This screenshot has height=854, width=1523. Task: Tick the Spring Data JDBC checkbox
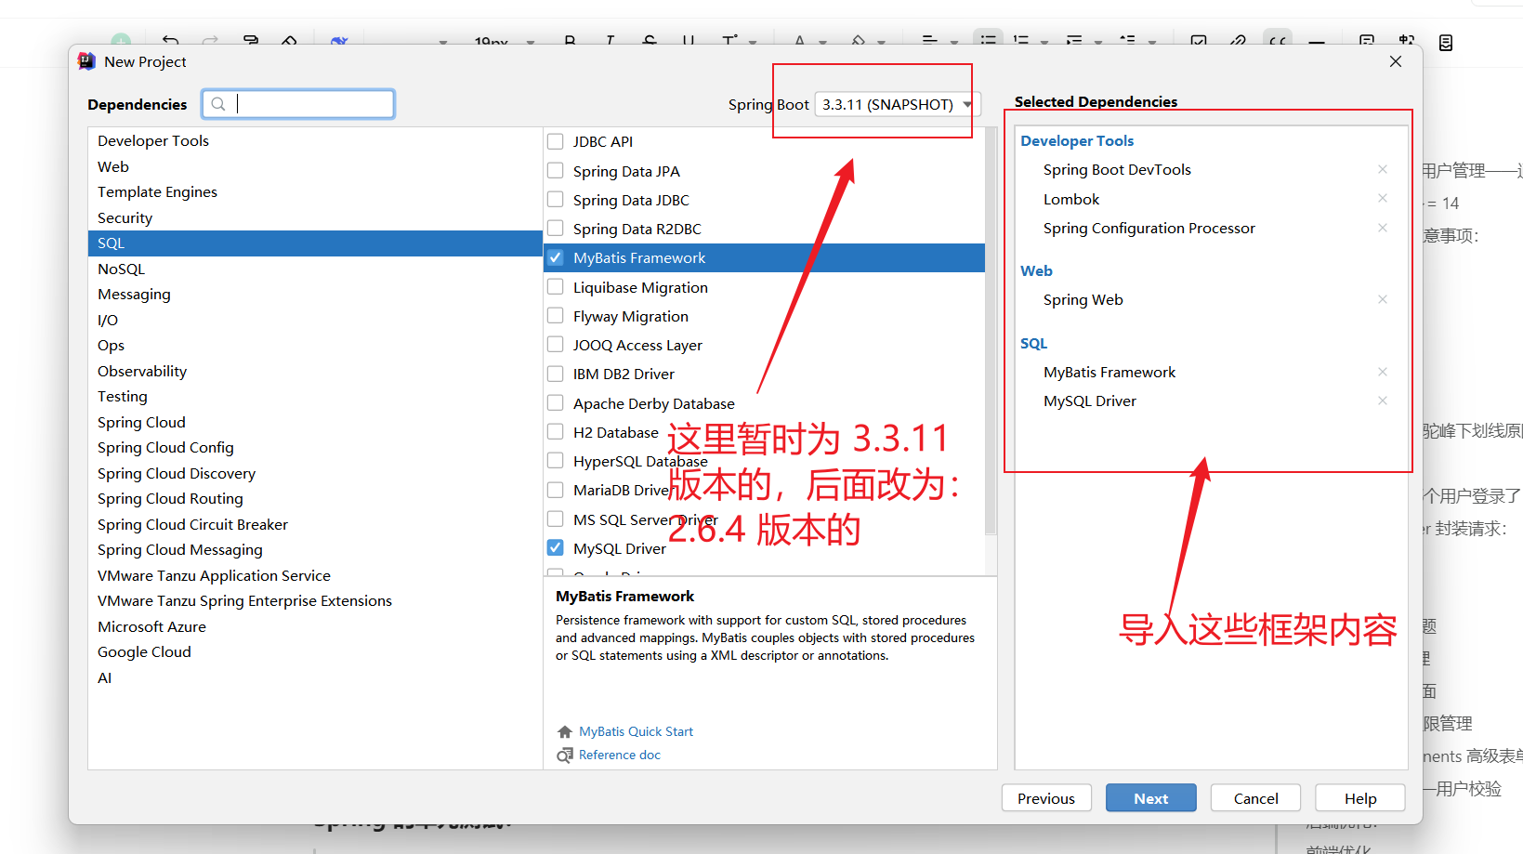click(556, 200)
